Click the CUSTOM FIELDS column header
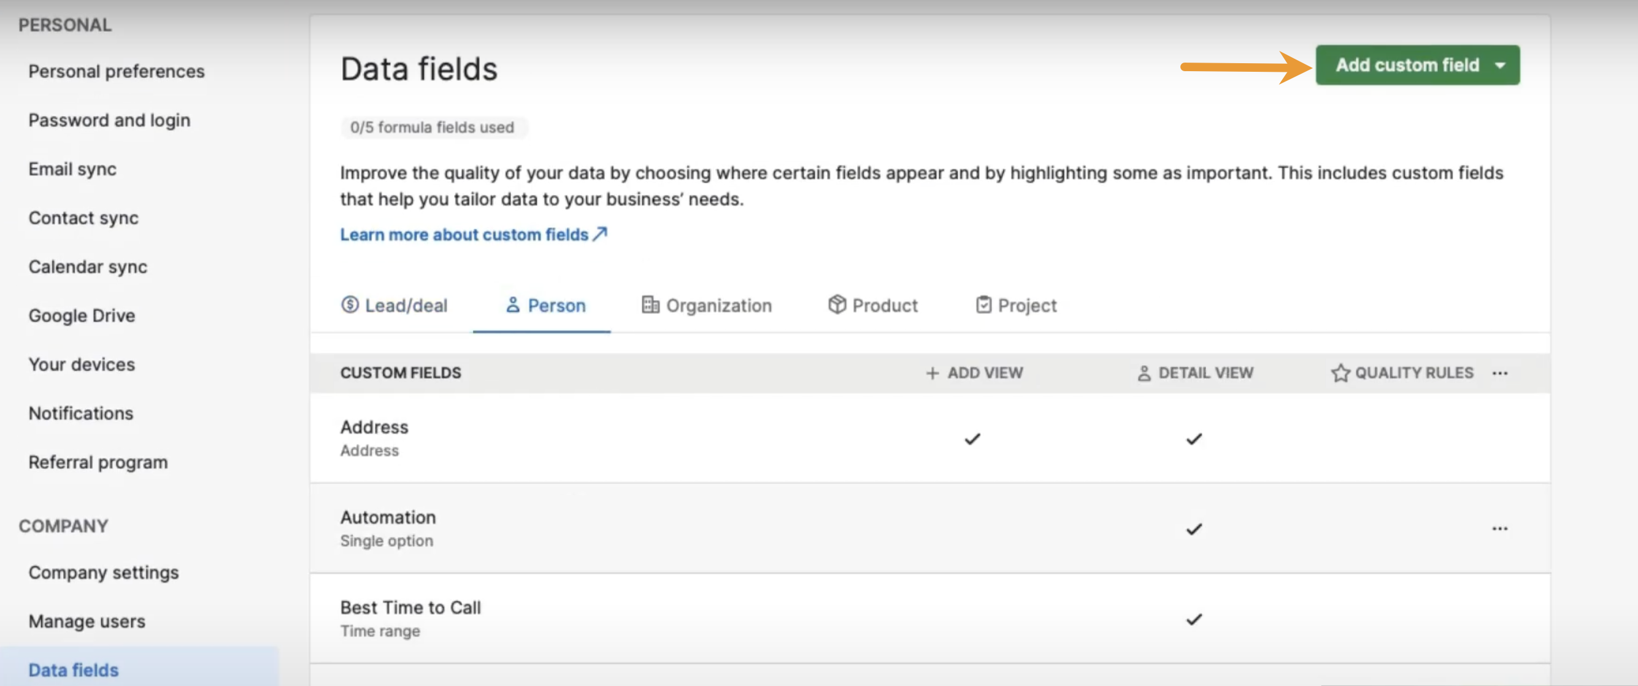This screenshot has height=686, width=1638. [x=401, y=373]
